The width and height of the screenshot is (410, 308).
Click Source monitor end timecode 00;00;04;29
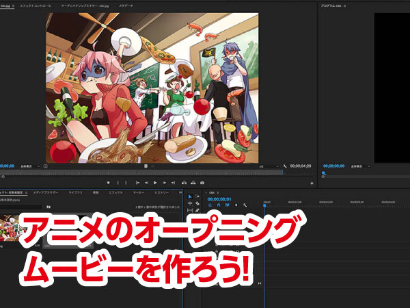click(x=301, y=166)
